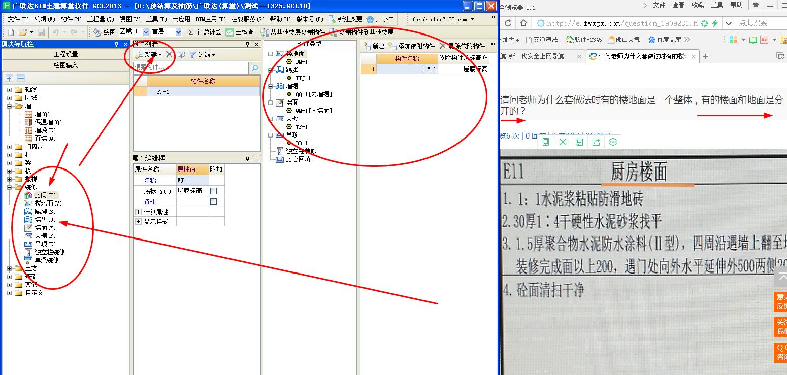This screenshot has height=375, width=787.
Task: Open the 工程量(Q) menu
Action: 101,19
